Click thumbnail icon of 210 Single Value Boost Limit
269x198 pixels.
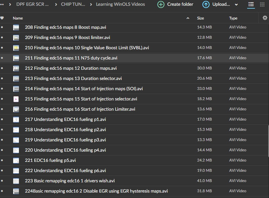(16, 48)
